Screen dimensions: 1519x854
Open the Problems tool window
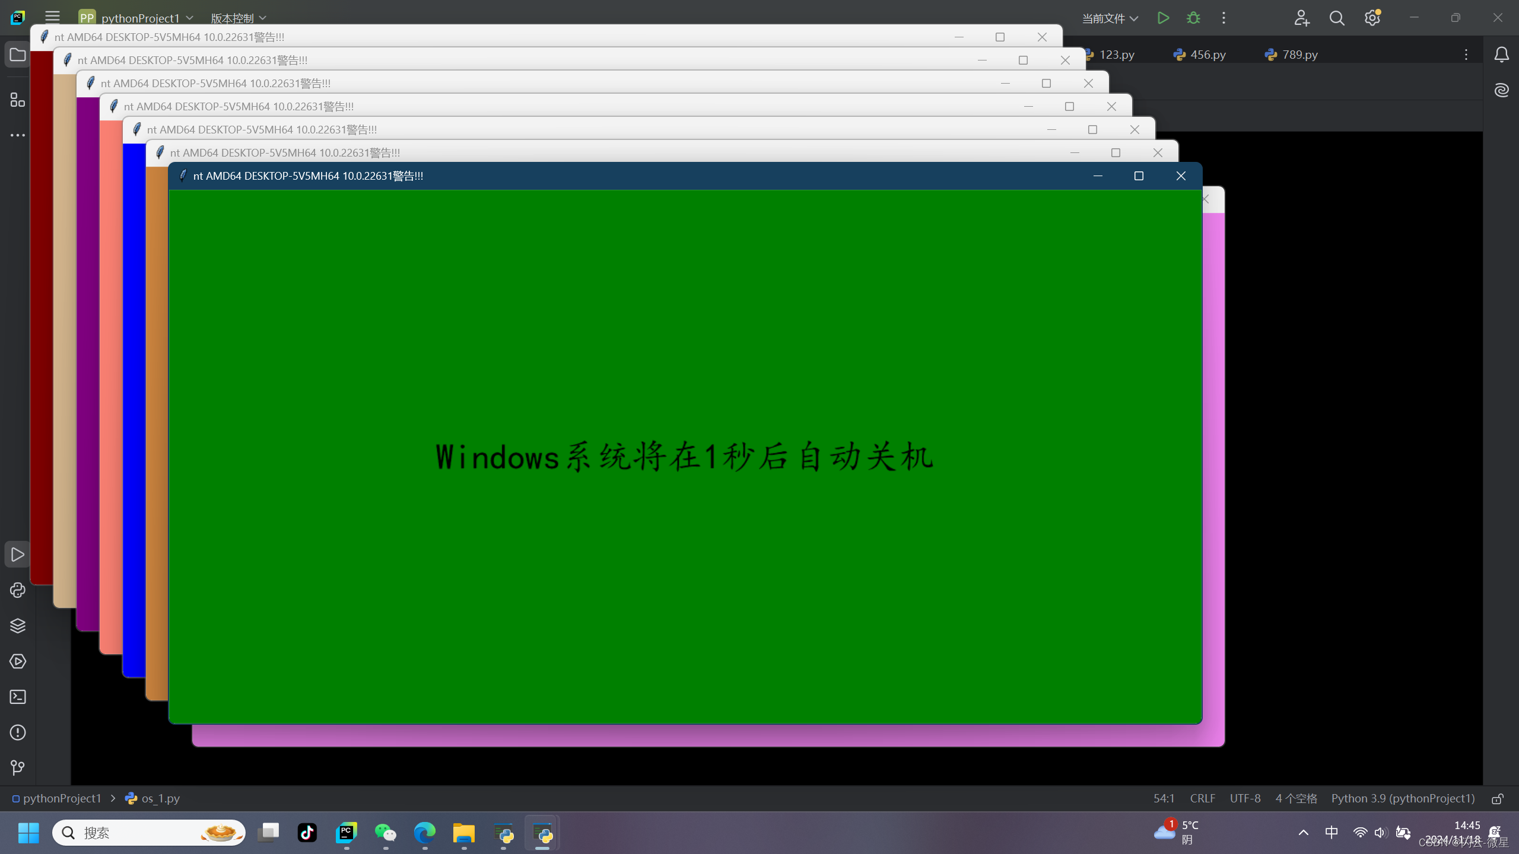click(18, 732)
